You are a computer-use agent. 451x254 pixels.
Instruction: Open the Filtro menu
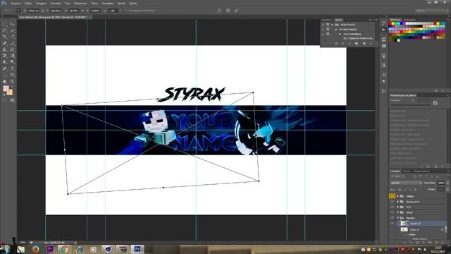tap(94, 3)
